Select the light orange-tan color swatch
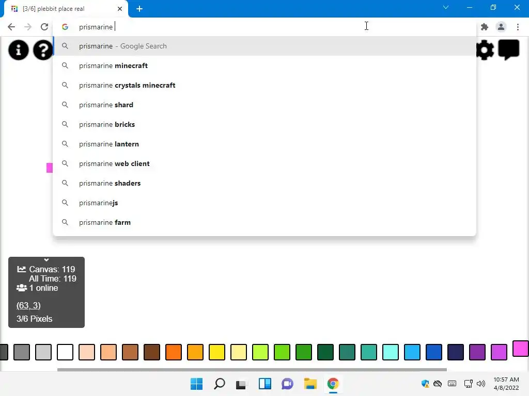Screen dimensions: 529x396 coord(108,352)
